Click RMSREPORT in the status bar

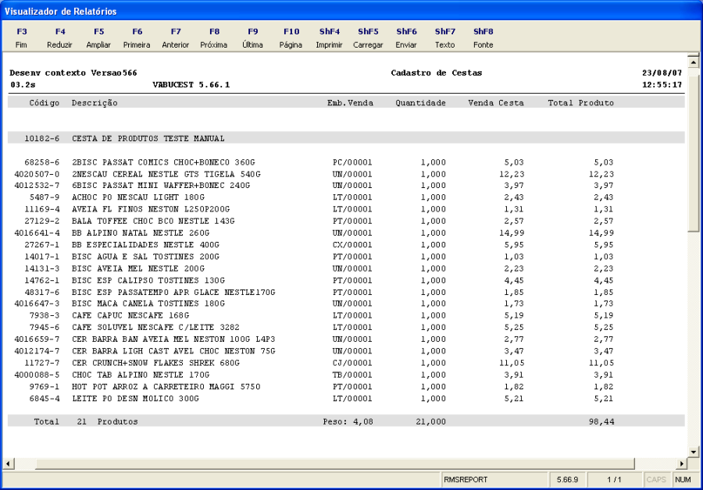466,480
